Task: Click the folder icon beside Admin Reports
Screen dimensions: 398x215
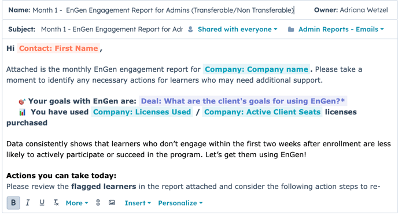Action: click(x=291, y=29)
